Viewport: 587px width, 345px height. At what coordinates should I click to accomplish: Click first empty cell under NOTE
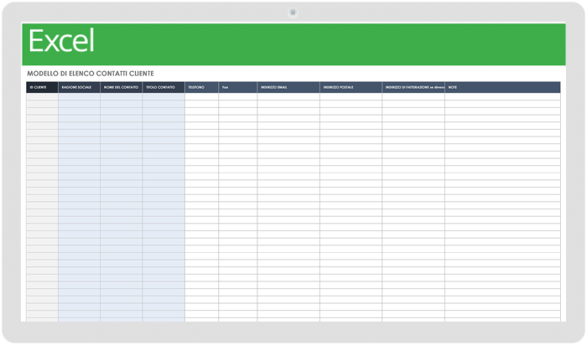tap(502, 97)
